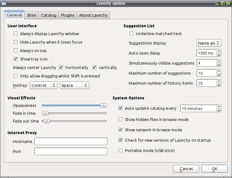Click the System Options heading
Image resolution: width=232 pixels, height=178 pixels.
tap(128, 98)
